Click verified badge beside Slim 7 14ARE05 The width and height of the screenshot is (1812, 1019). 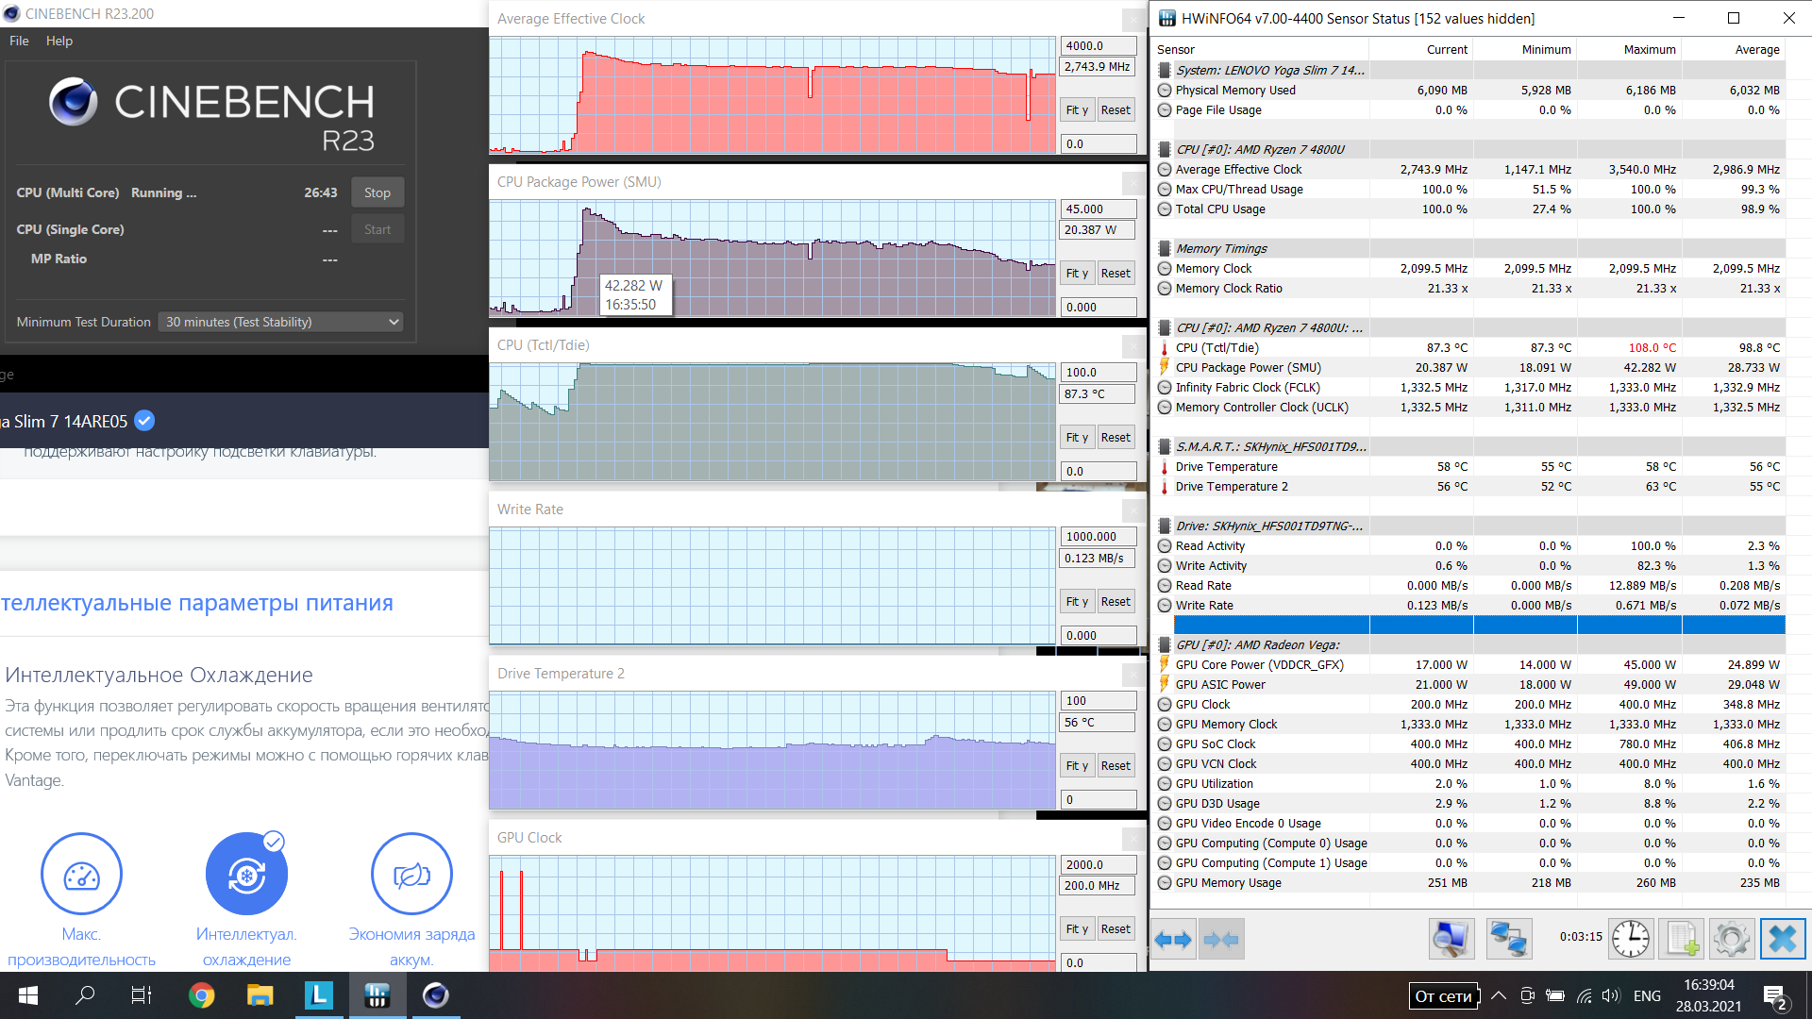[144, 421]
